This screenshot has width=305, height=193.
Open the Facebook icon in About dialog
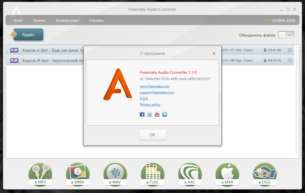(142, 114)
